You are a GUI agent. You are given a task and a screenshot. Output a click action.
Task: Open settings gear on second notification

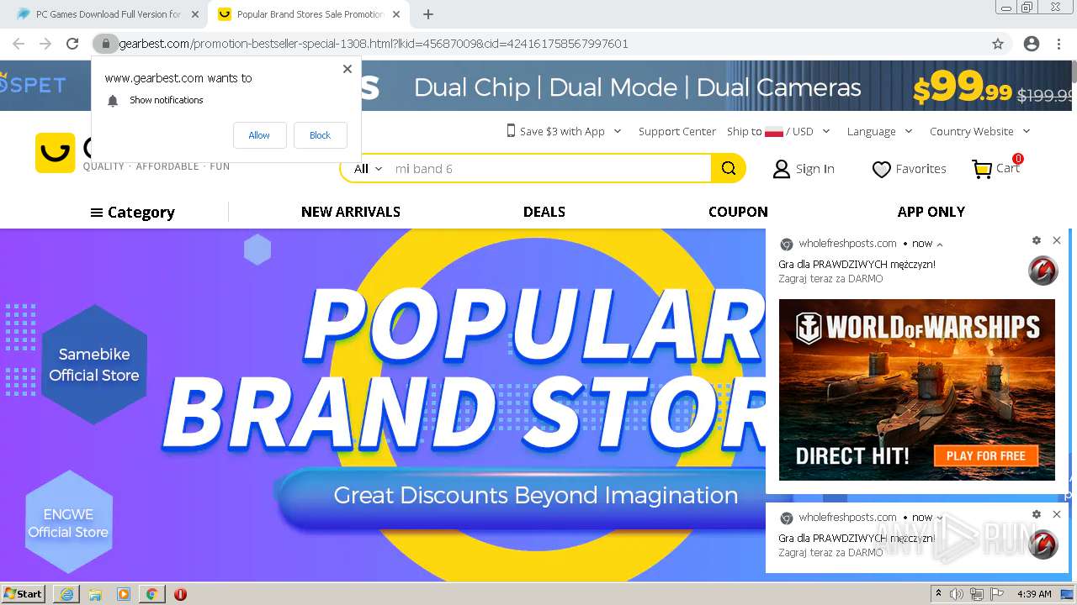(x=1037, y=514)
